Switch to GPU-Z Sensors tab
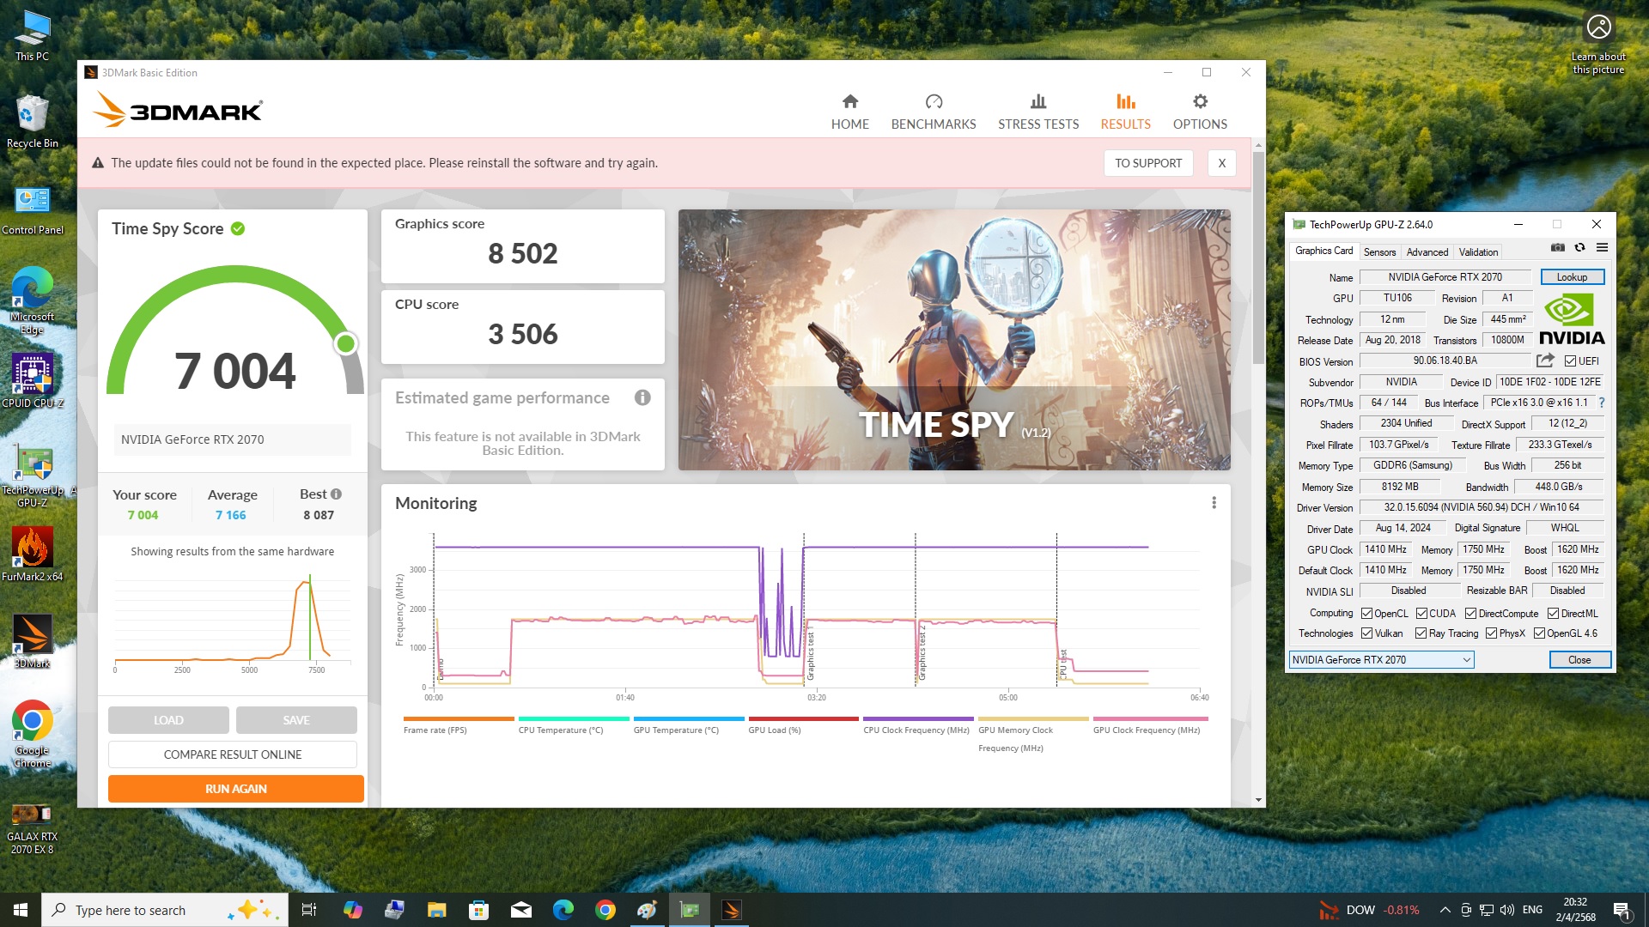 [x=1379, y=251]
